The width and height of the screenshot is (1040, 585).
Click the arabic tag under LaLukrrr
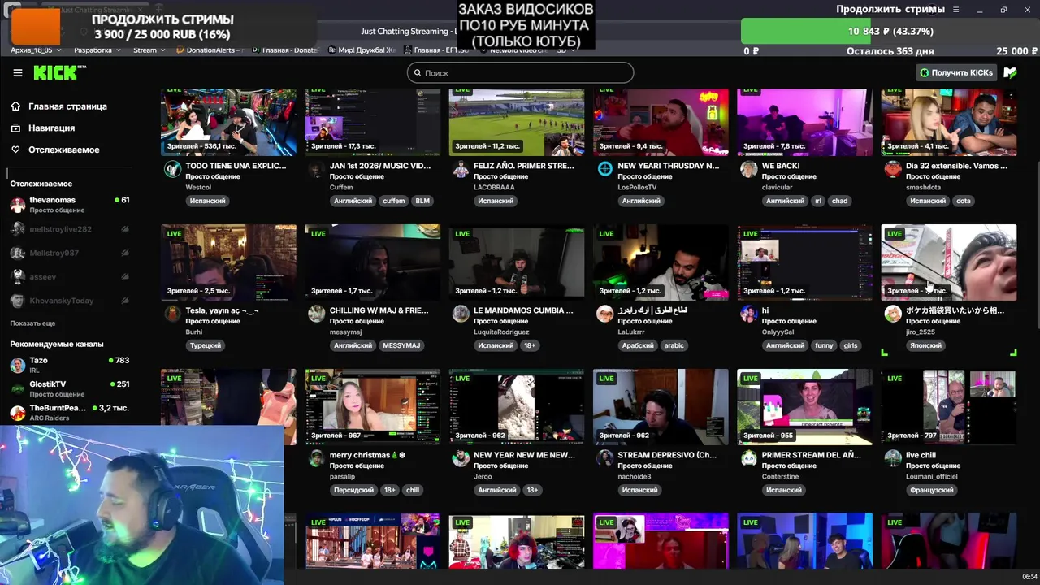click(x=674, y=345)
